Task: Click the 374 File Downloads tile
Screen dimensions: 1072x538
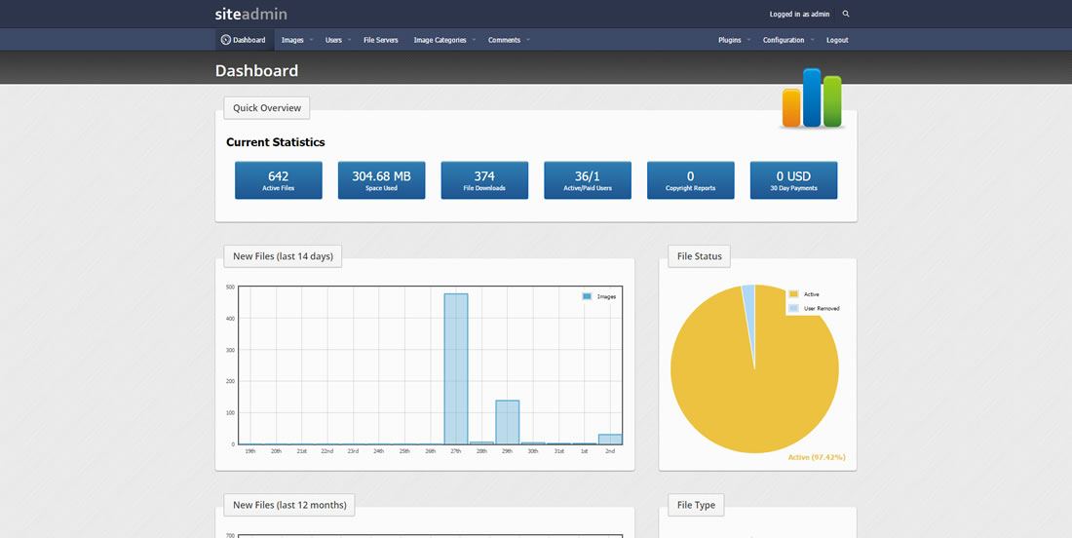Action: pyautogui.click(x=484, y=180)
